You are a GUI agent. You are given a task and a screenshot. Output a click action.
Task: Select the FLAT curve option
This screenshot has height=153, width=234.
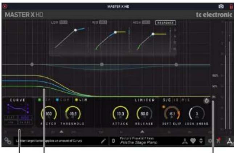pos(11,117)
